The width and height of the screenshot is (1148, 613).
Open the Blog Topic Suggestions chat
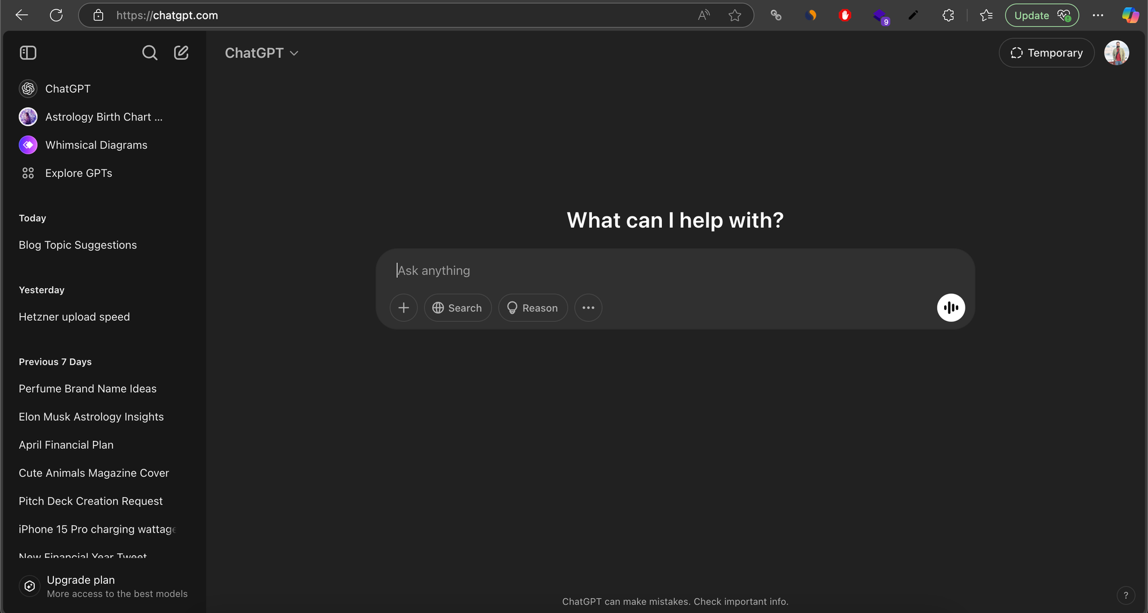[x=78, y=245]
